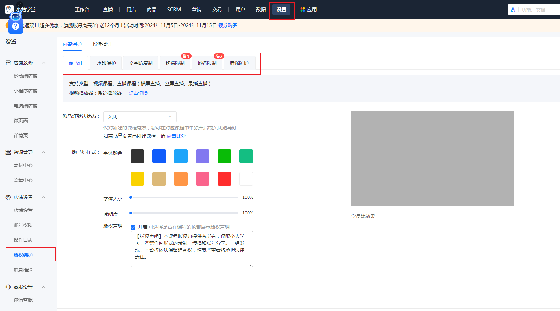
Task: Click the 小鹅学堂 shop avatar
Action: pyautogui.click(x=9, y=9)
